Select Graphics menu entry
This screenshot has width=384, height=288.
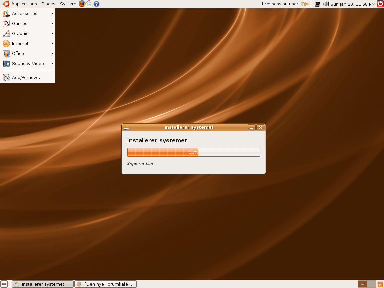[28, 34]
